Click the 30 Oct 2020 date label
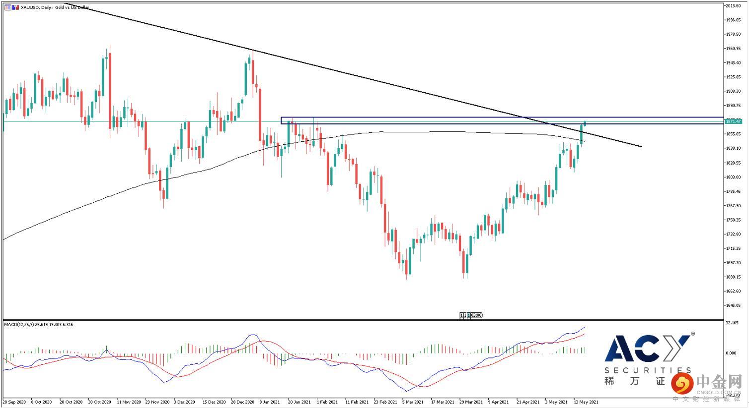 99,402
